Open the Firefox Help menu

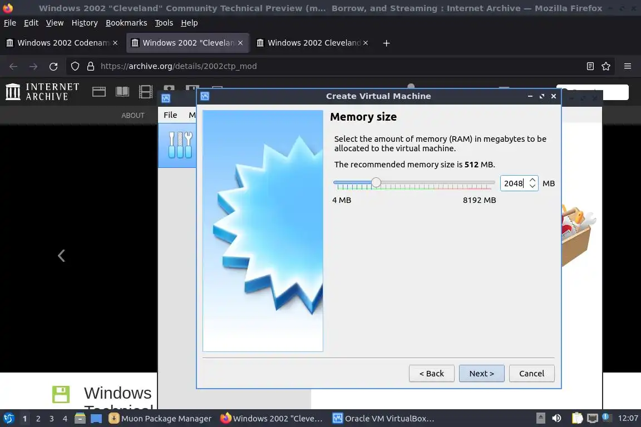(x=189, y=23)
